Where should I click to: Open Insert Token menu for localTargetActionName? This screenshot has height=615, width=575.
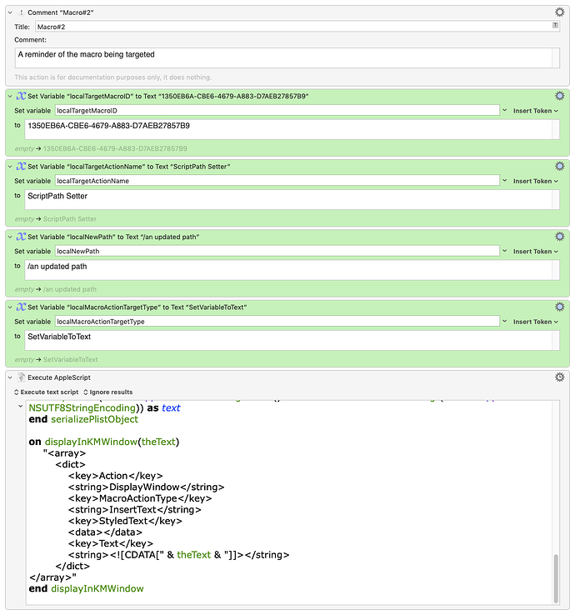click(x=533, y=181)
